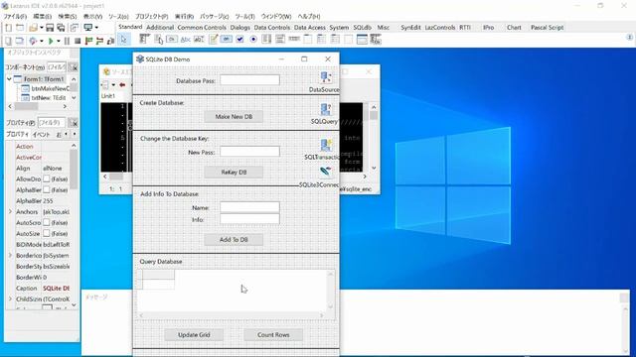Pick the TCheckBox component from the palette
The width and height of the screenshot is (636, 357).
pos(239,40)
